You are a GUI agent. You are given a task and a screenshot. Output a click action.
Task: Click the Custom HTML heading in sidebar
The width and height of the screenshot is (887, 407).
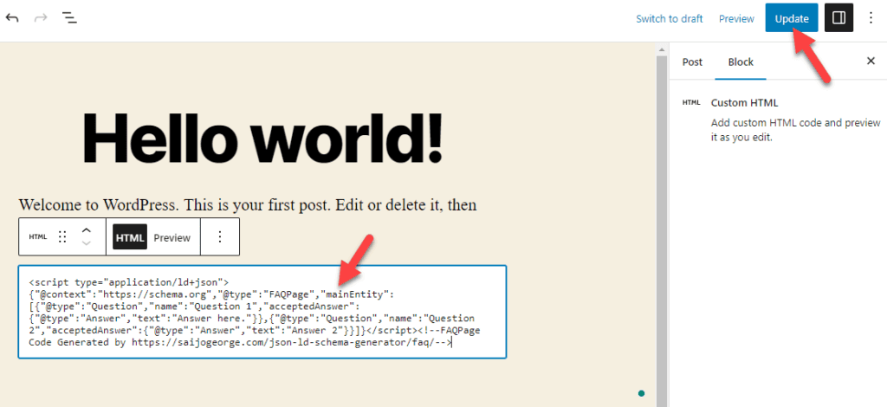[x=744, y=103]
